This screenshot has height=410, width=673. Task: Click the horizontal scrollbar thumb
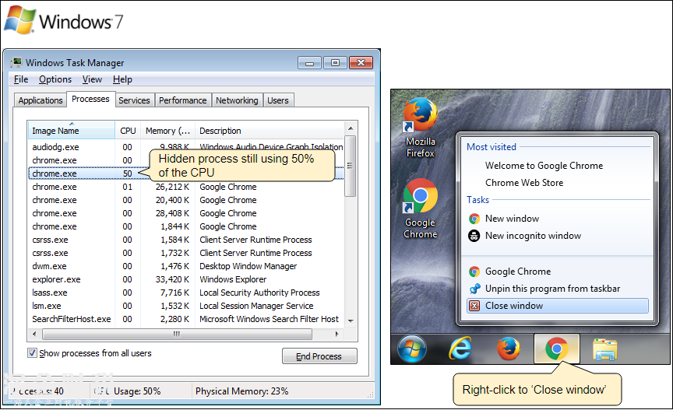(177, 334)
